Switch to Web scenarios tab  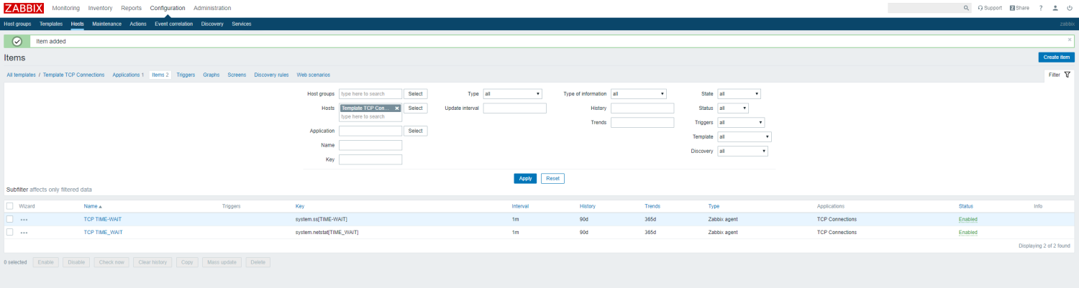[314, 75]
